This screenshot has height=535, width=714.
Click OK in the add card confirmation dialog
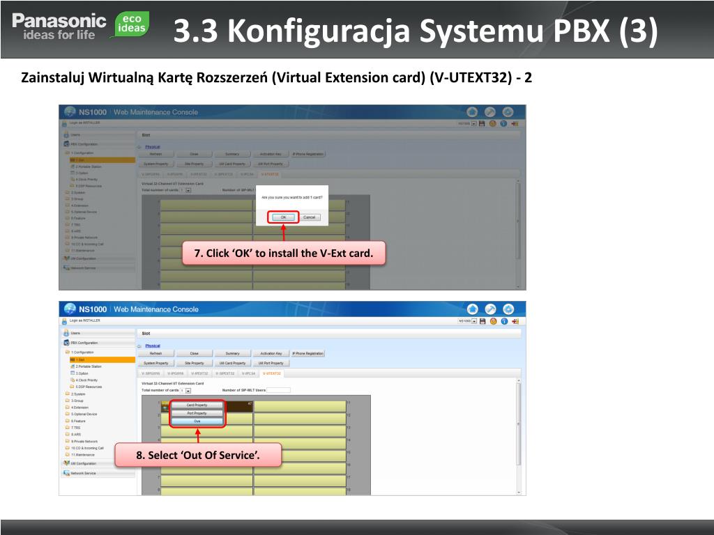283,217
